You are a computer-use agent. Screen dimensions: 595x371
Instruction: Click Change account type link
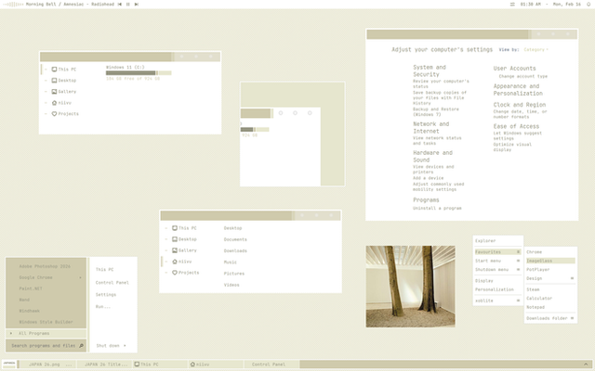click(522, 76)
